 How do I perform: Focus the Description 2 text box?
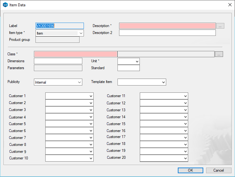pyautogui.click(x=167, y=33)
